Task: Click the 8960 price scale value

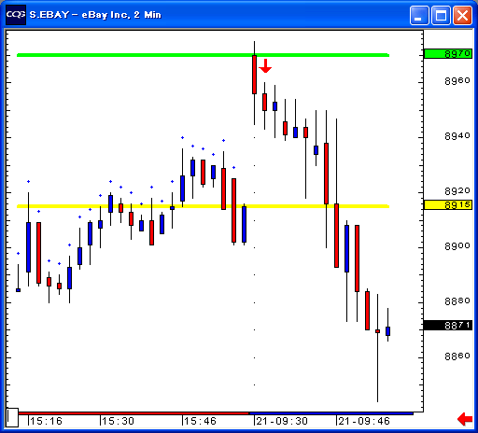Action: (x=457, y=81)
